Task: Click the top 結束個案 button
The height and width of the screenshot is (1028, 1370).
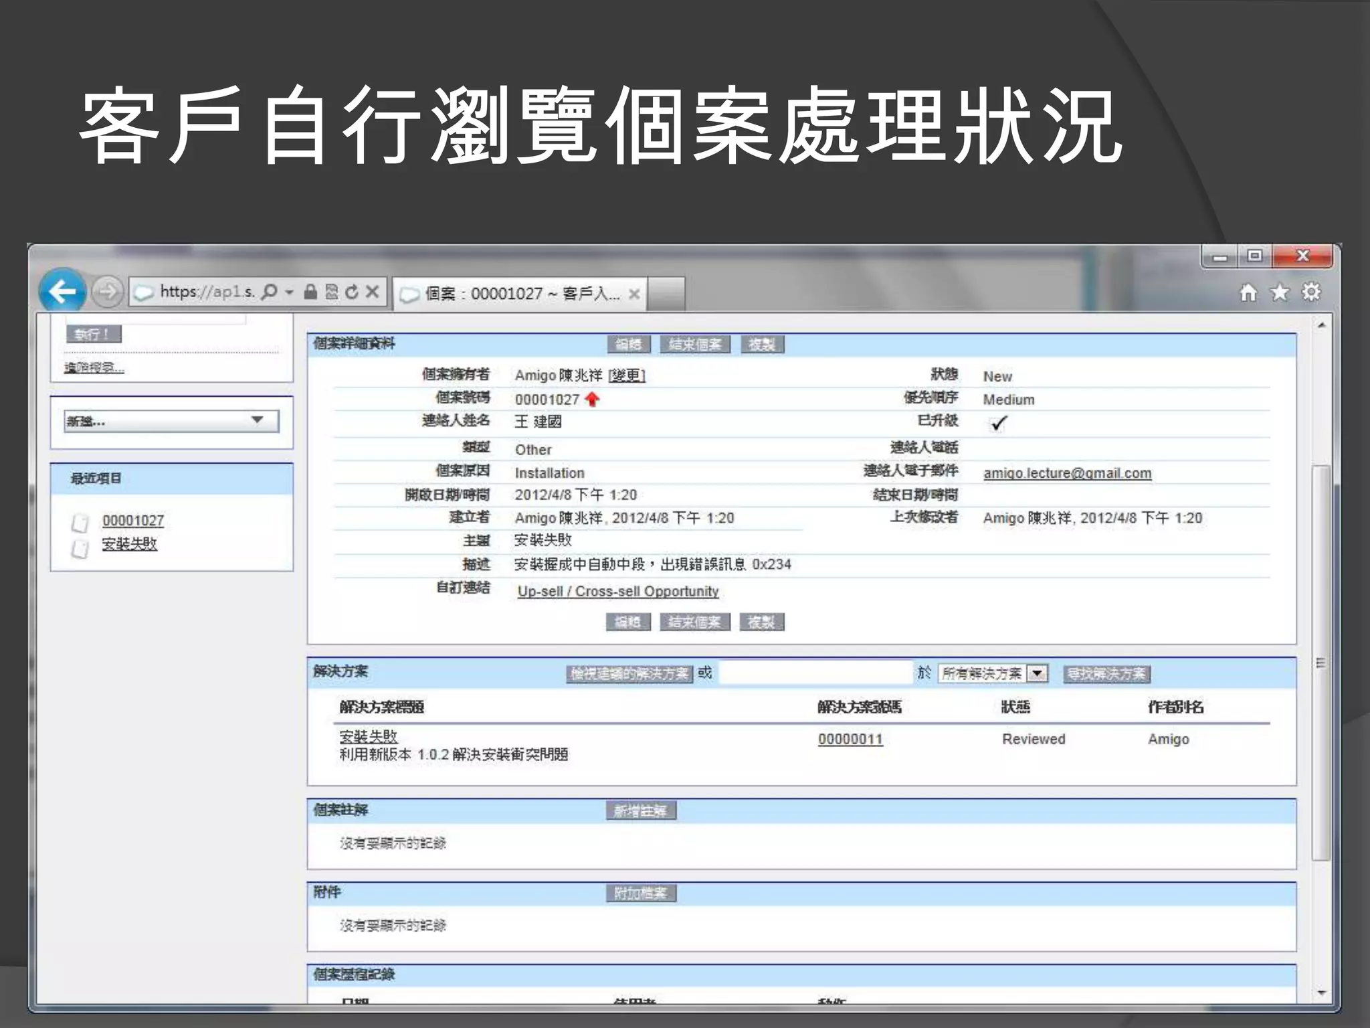Action: click(695, 345)
